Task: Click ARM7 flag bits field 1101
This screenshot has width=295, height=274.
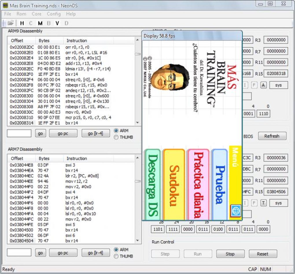Action: [158, 229]
